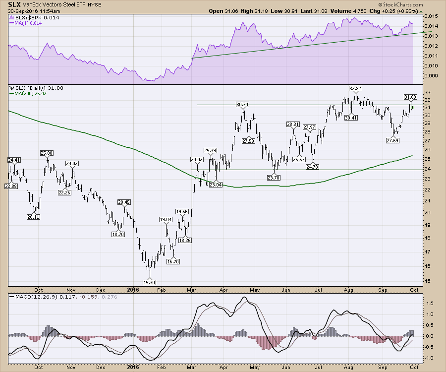446x372 pixels.
Task: Click the 30.41 price label
Action: (351, 118)
